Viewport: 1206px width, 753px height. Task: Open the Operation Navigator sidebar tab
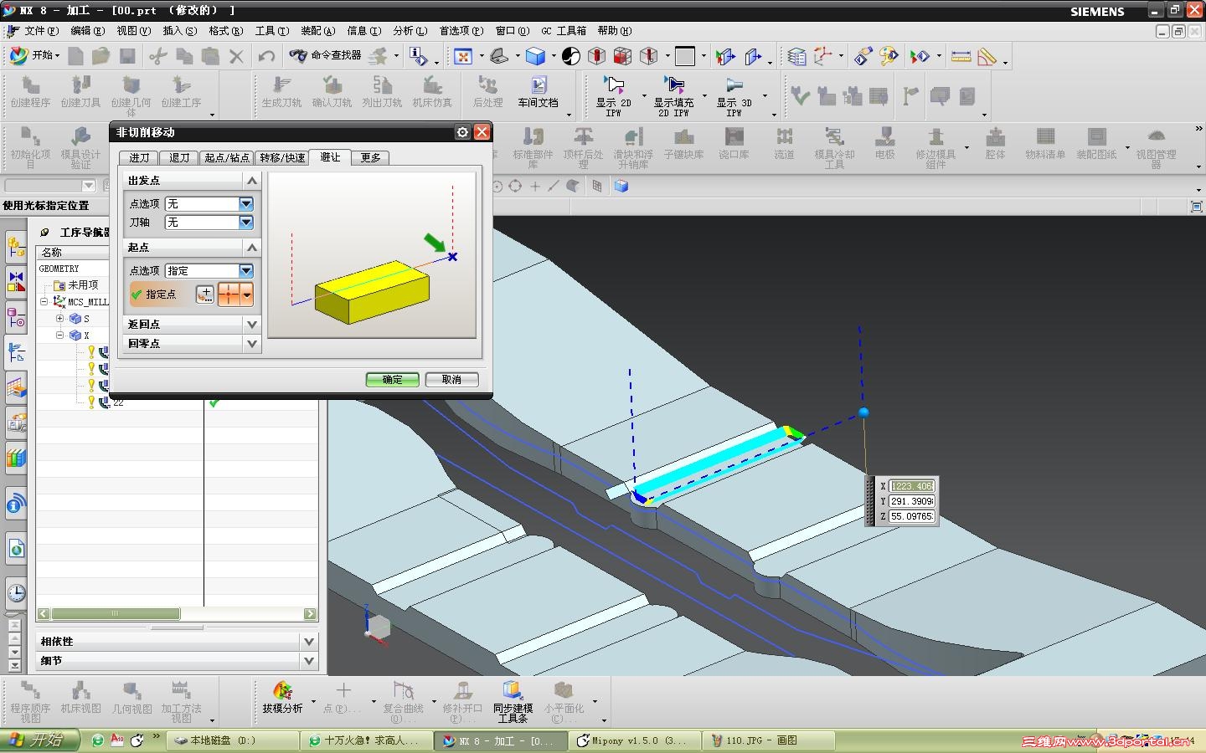point(16,352)
